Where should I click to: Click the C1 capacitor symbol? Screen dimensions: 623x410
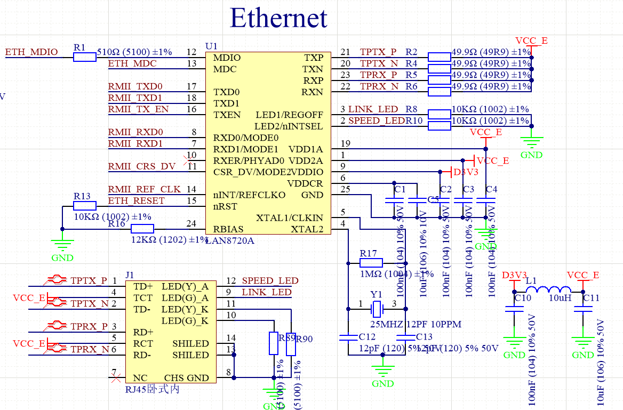tap(394, 200)
